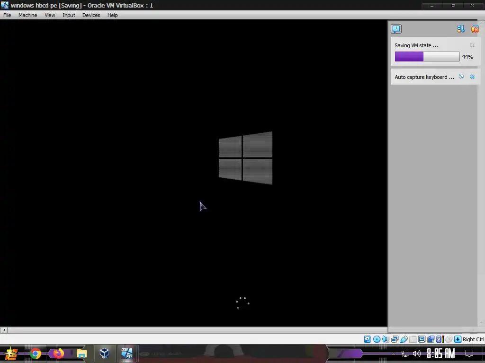Toggle the notification center speech-bubble icon
The height and width of the screenshot is (363, 485).
396,29
